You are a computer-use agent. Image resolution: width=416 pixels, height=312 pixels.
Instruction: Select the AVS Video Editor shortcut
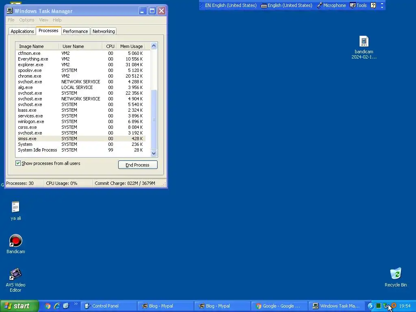point(15,280)
